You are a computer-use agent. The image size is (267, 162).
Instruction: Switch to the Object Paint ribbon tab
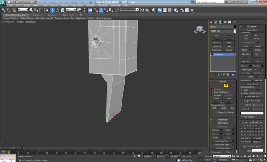coord(68,15)
